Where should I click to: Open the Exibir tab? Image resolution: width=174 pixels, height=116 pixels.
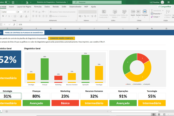tap(64, 7)
